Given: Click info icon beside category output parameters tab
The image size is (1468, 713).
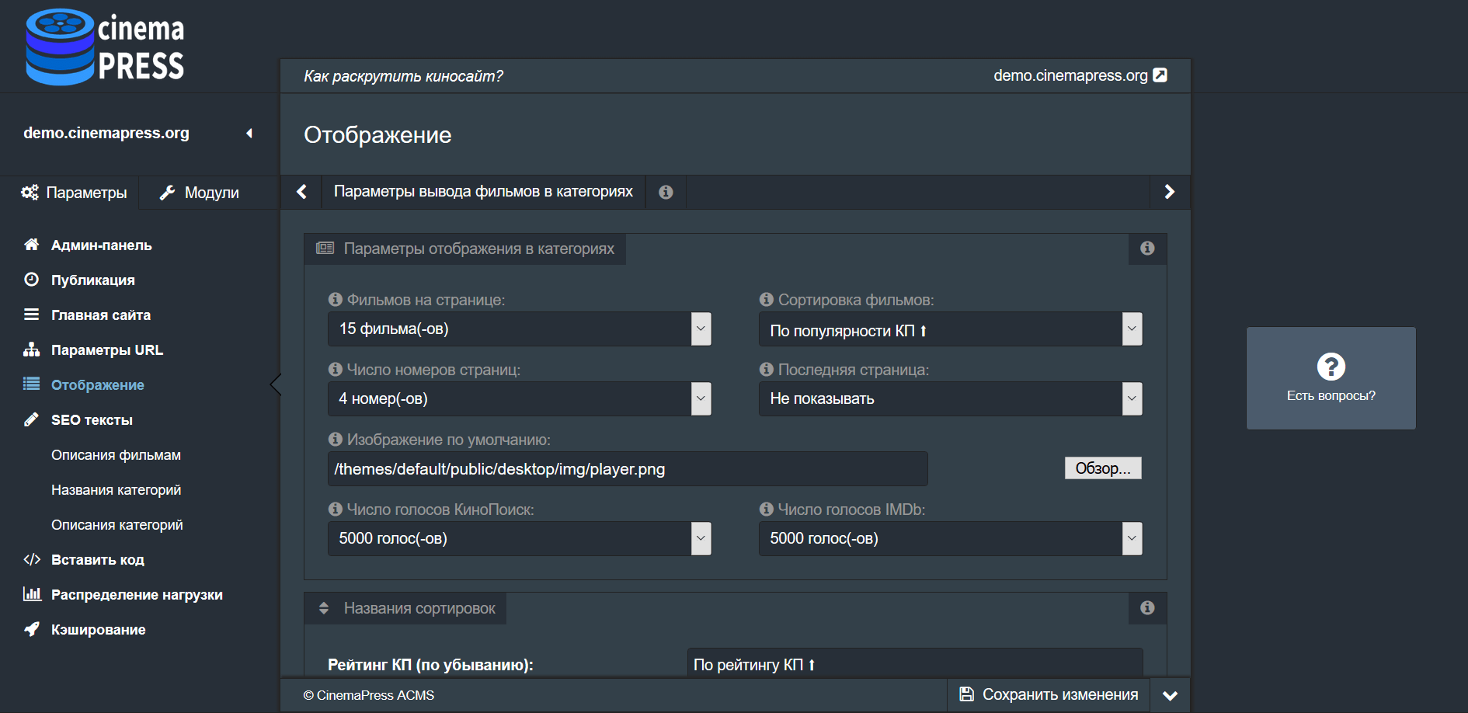Looking at the screenshot, I should [666, 192].
